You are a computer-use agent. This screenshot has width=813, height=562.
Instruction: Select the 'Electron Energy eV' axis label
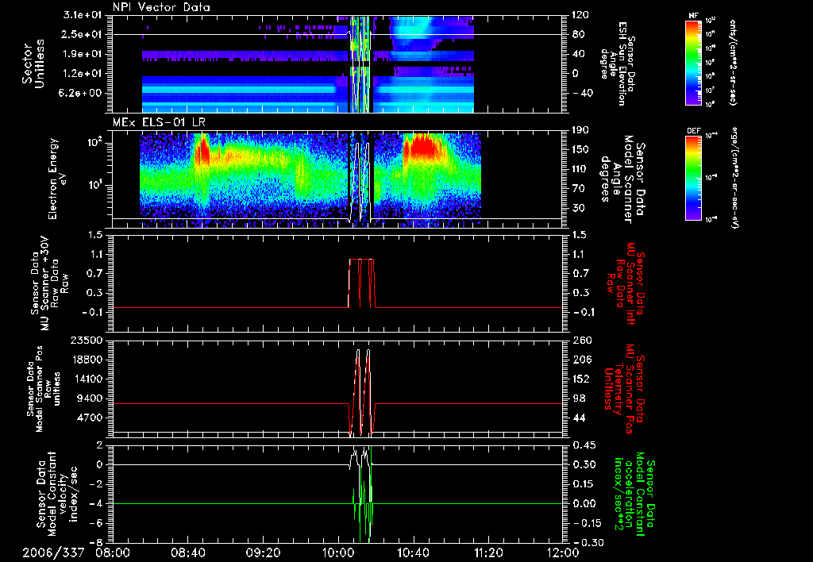click(x=59, y=179)
